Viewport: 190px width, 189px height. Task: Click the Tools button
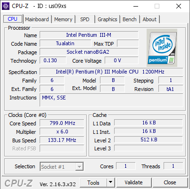[x=93, y=182]
